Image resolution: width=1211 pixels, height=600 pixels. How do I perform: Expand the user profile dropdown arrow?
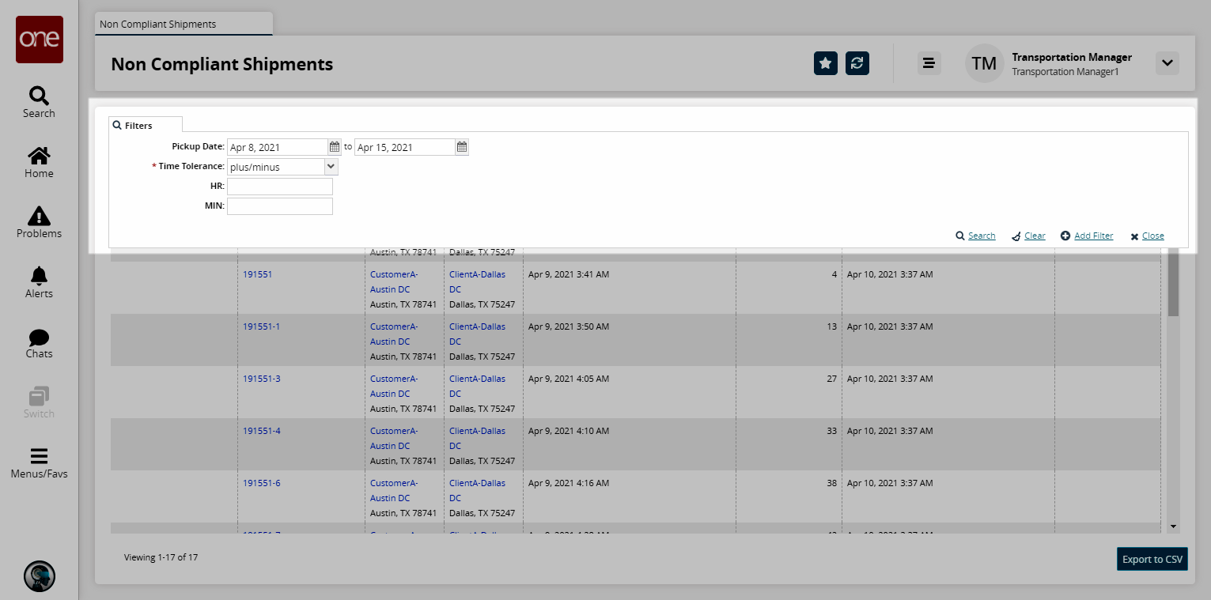1167,63
